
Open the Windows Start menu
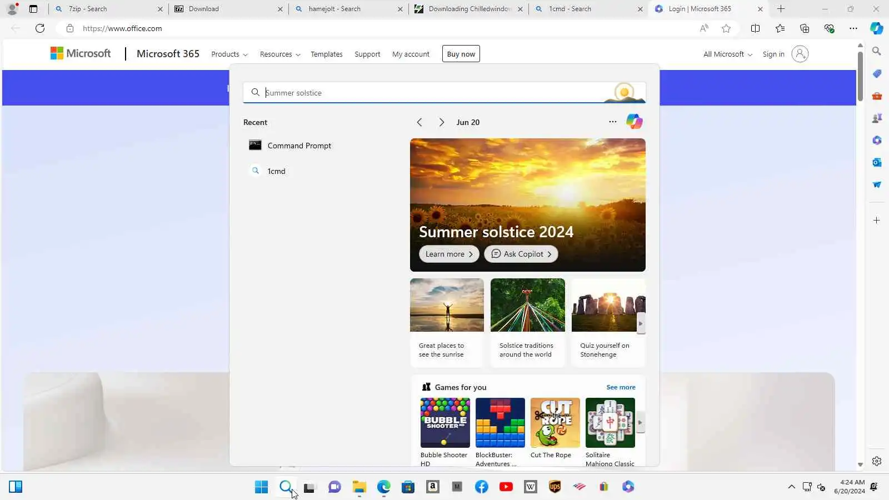261,487
